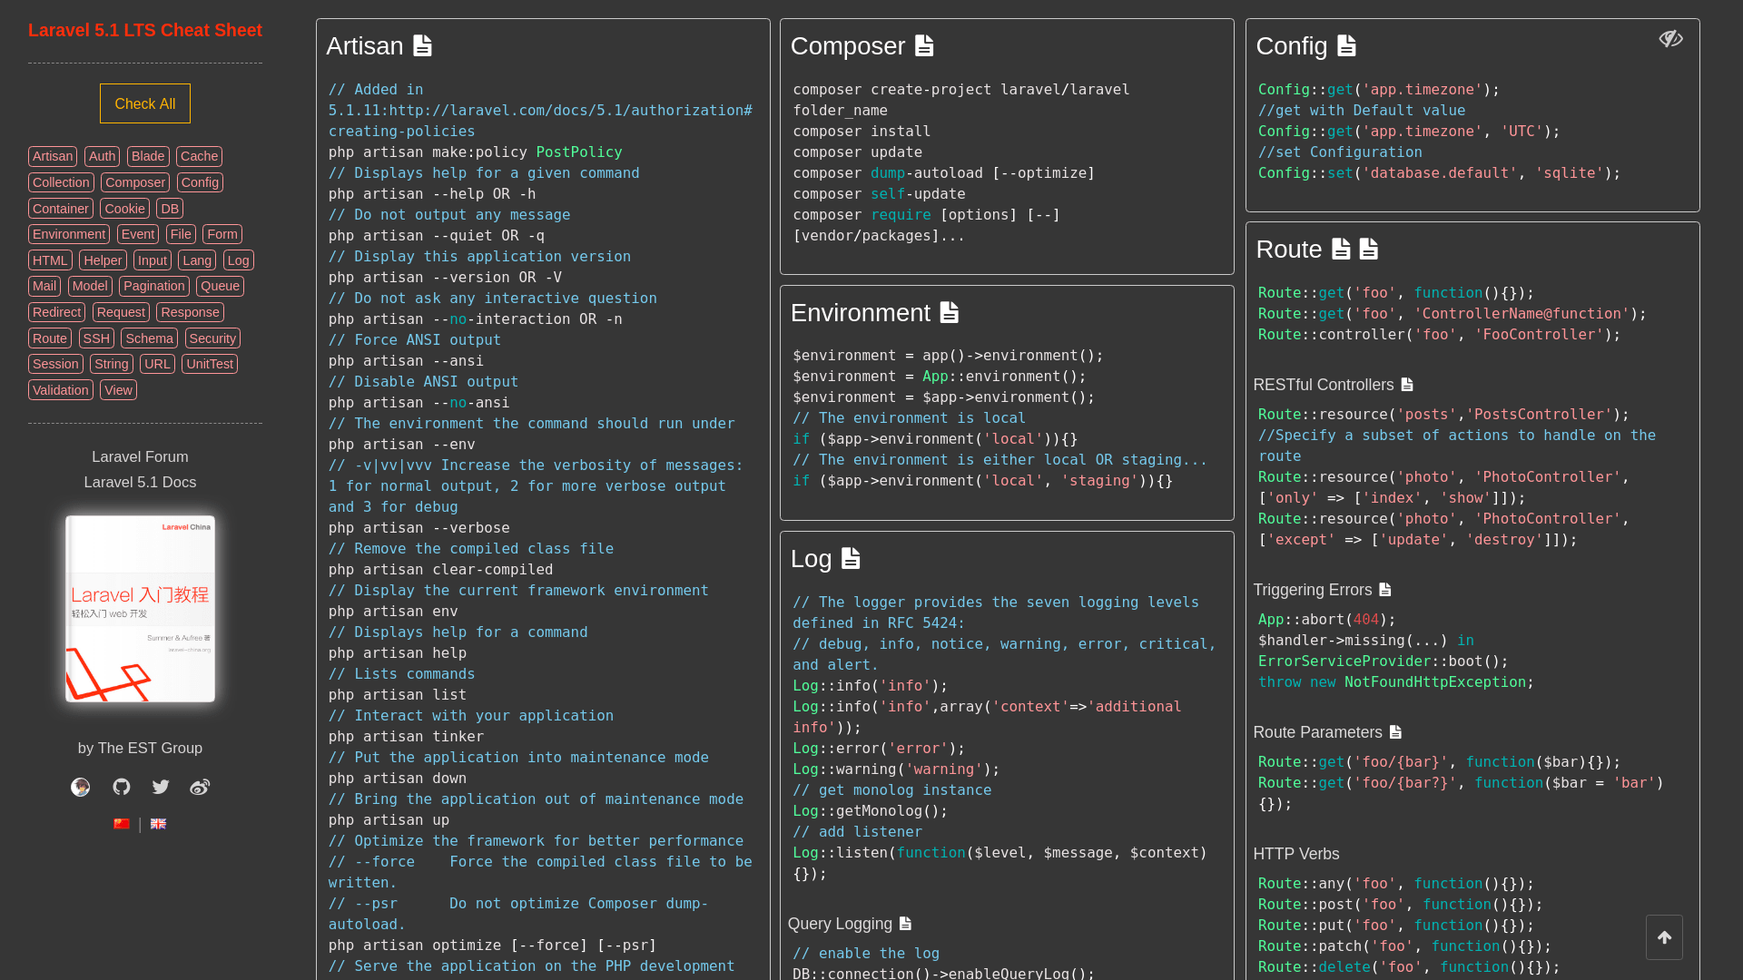Screen dimensions: 1743x980
Task: Open the avatar icon link under EST Group
Action: (81, 787)
